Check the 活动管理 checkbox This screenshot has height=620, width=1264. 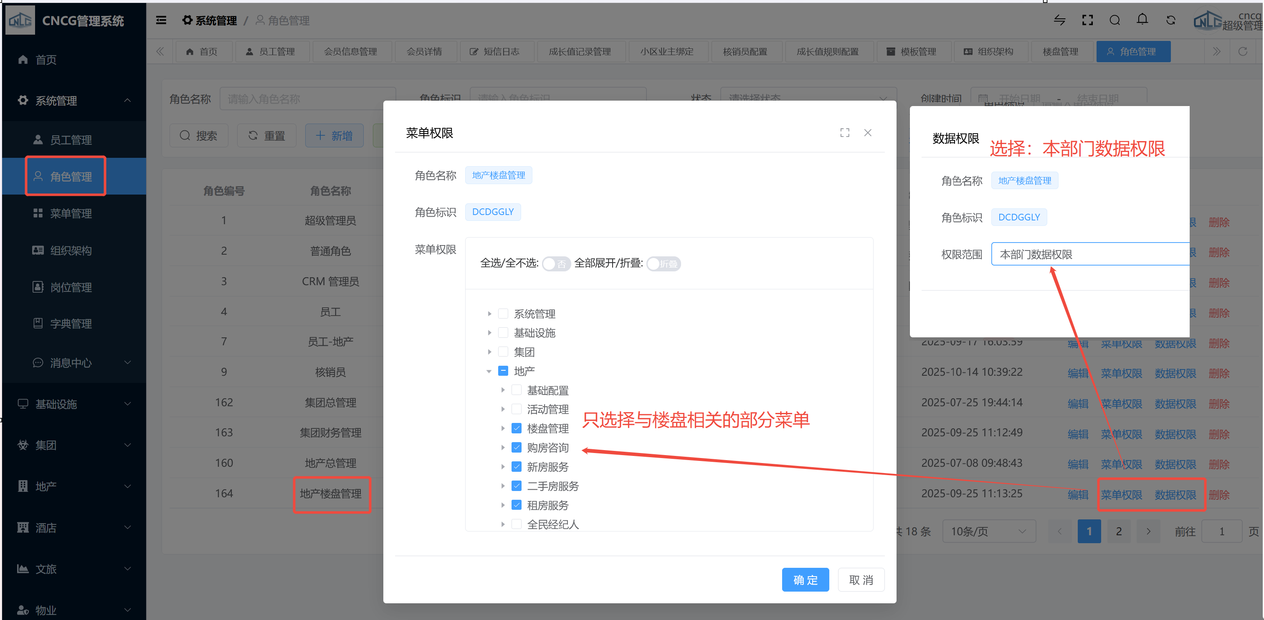516,409
